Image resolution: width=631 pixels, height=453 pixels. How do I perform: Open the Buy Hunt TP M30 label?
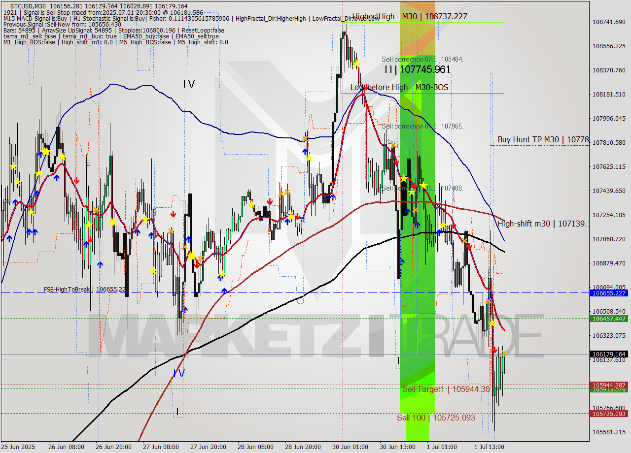coord(542,139)
